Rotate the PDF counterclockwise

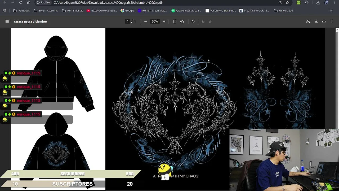point(182,21)
